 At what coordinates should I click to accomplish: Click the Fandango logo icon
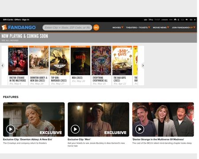pyautogui.click(x=4, y=27)
